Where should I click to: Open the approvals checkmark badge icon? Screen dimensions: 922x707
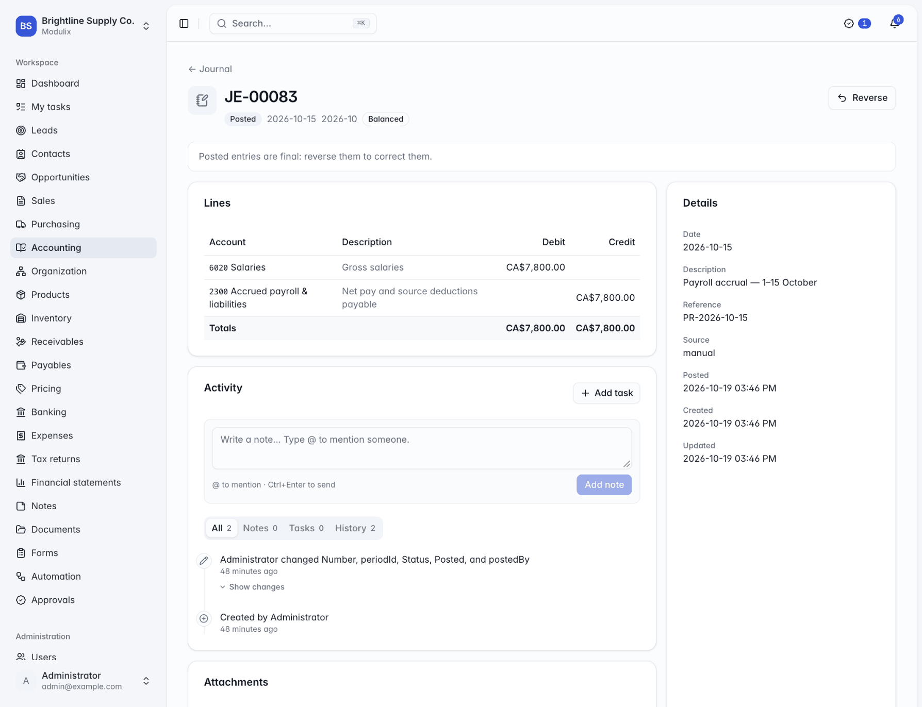(849, 23)
